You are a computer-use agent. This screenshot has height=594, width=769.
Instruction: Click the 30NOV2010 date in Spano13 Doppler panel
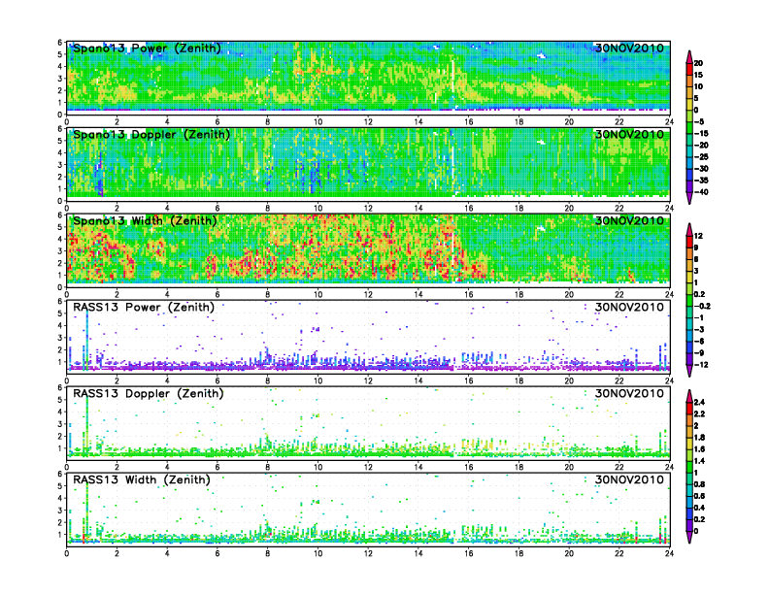coord(629,134)
